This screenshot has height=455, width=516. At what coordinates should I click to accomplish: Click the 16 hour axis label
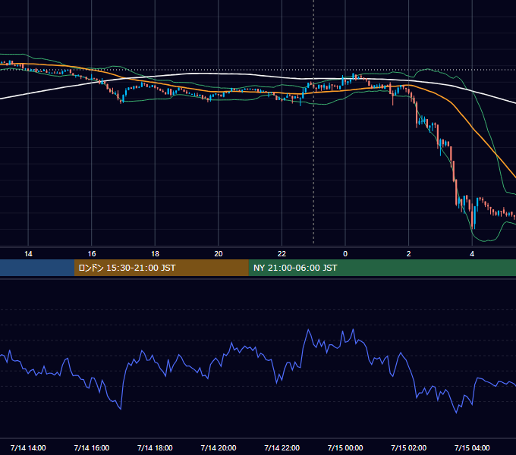tap(92, 254)
